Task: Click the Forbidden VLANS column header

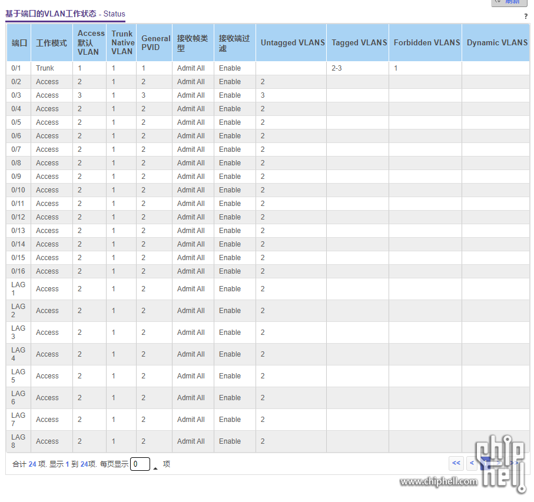Action: coord(425,42)
